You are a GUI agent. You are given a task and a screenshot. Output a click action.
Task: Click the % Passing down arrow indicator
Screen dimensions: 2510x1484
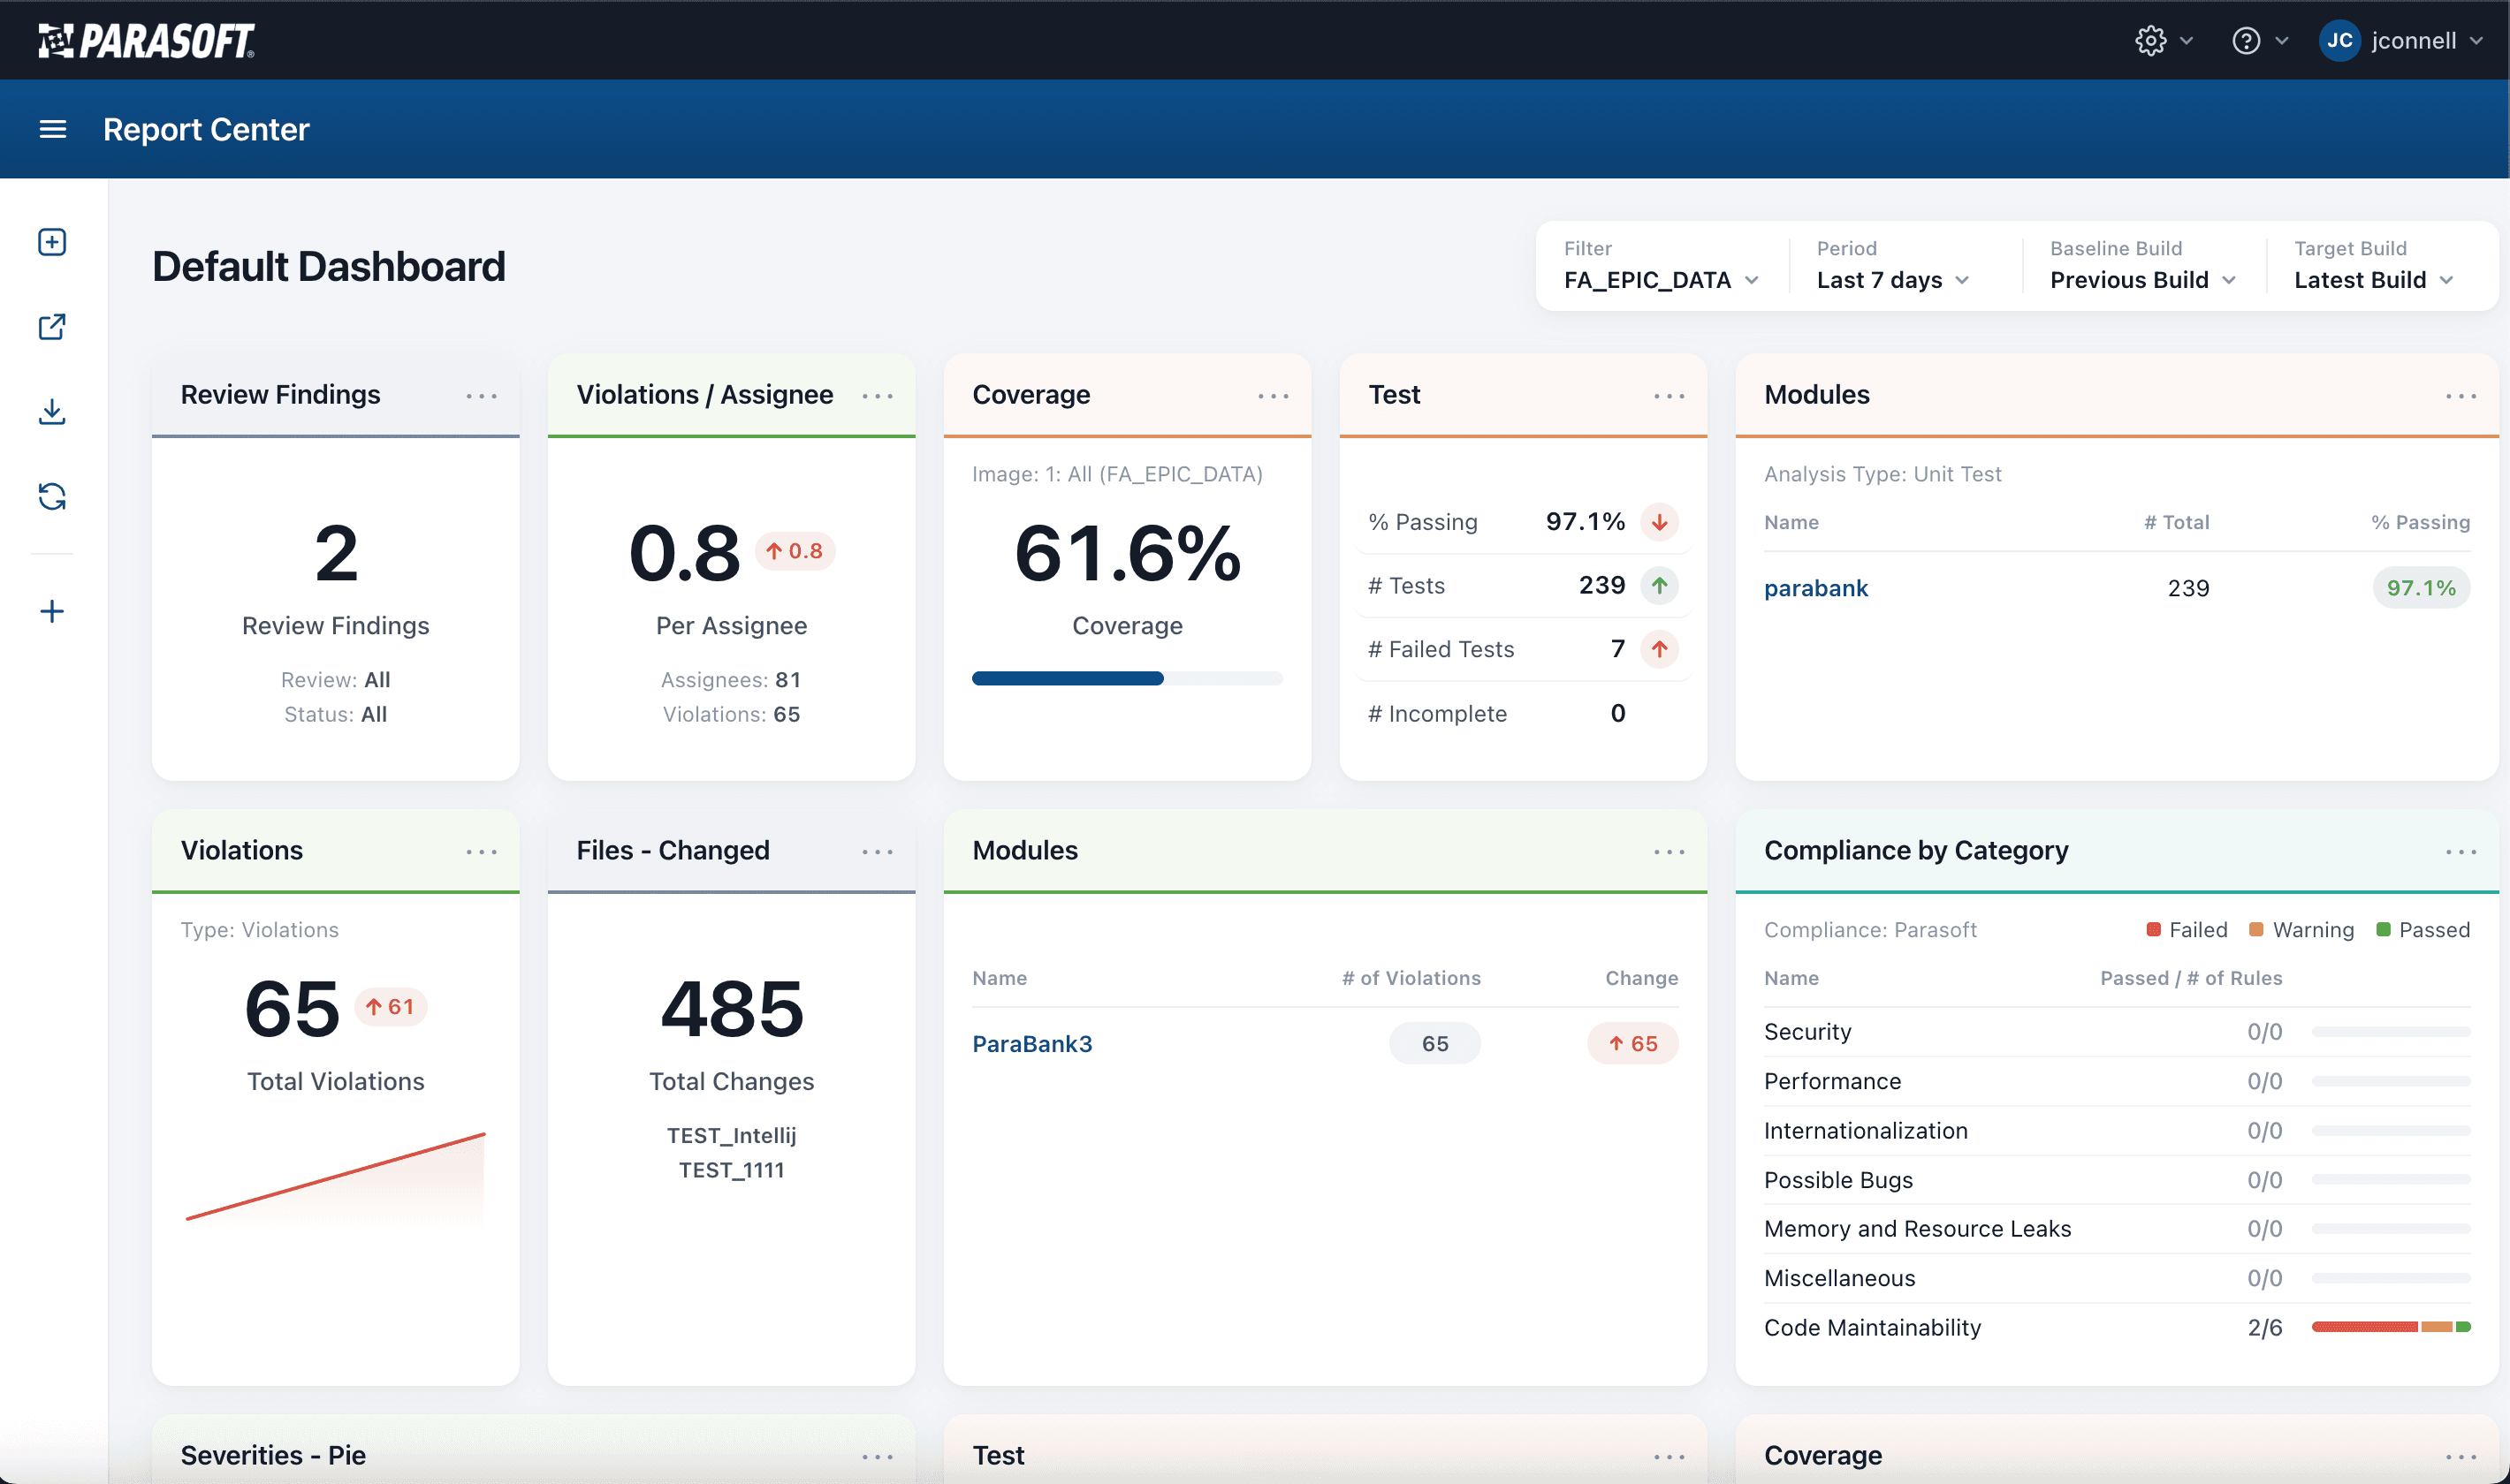[1660, 522]
